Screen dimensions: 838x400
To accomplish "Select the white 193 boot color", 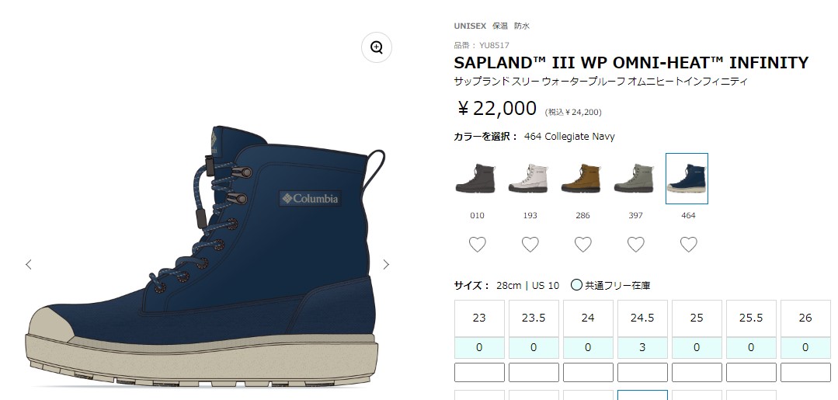I will tap(528, 179).
